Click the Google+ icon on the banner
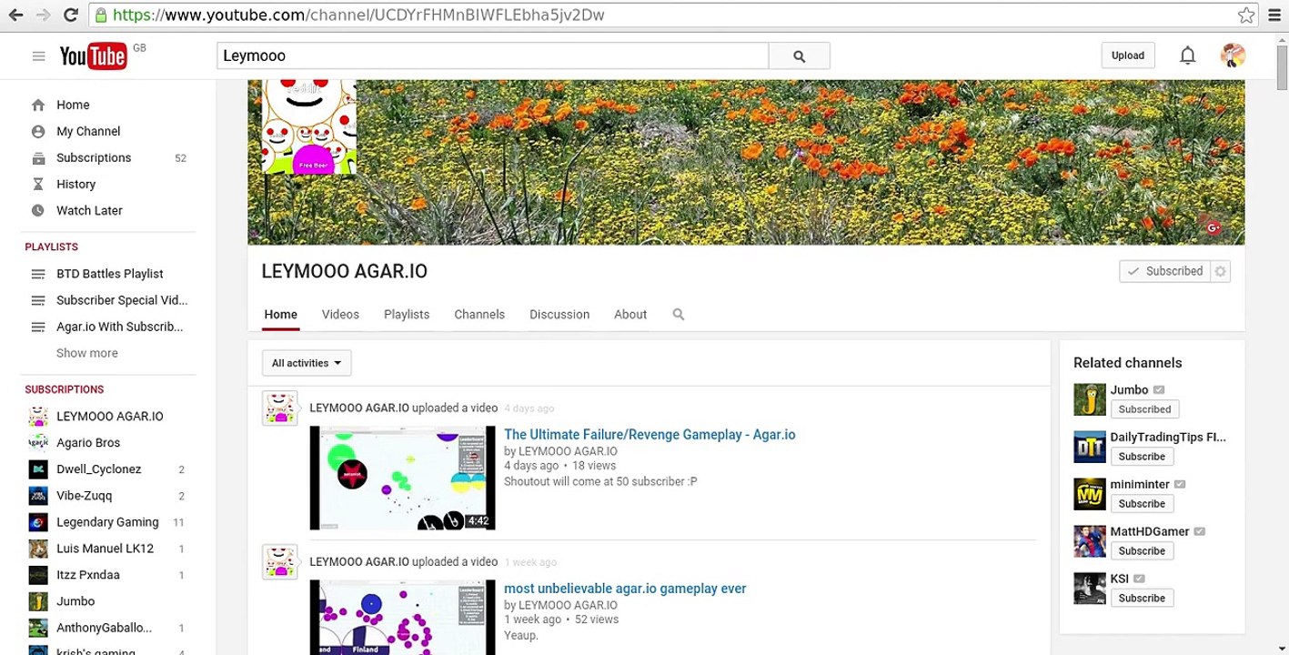 coord(1213,228)
